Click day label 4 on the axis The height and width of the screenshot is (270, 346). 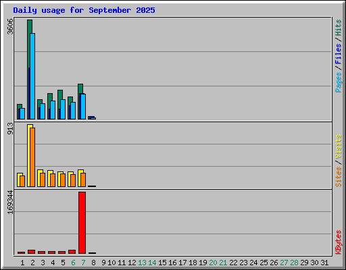coord(53,263)
